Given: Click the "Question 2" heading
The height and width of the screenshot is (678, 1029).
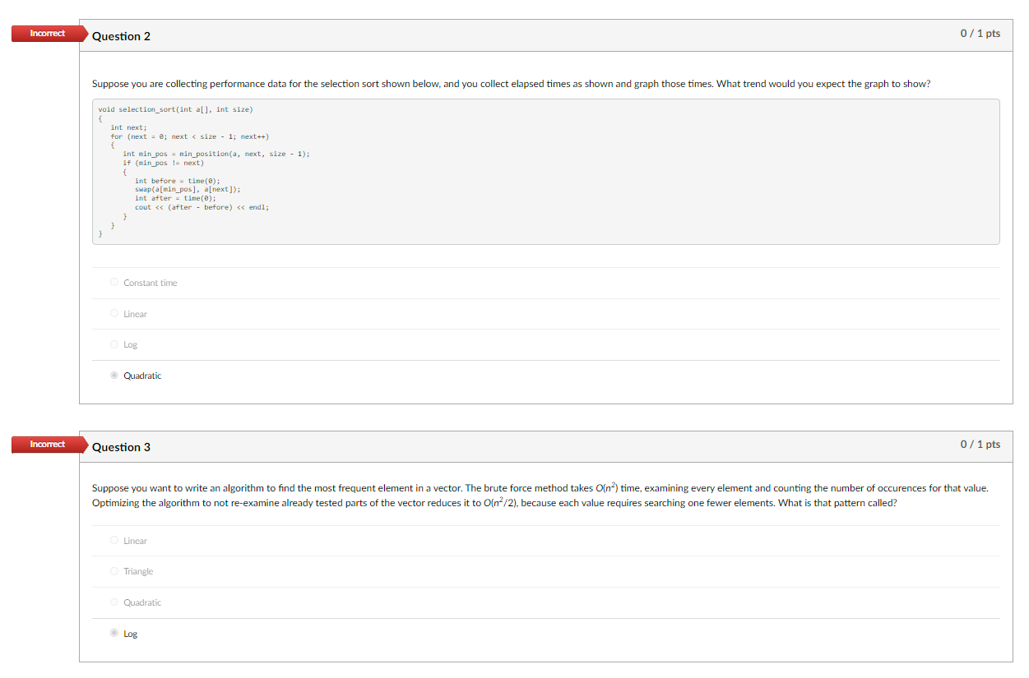Looking at the screenshot, I should point(122,36).
